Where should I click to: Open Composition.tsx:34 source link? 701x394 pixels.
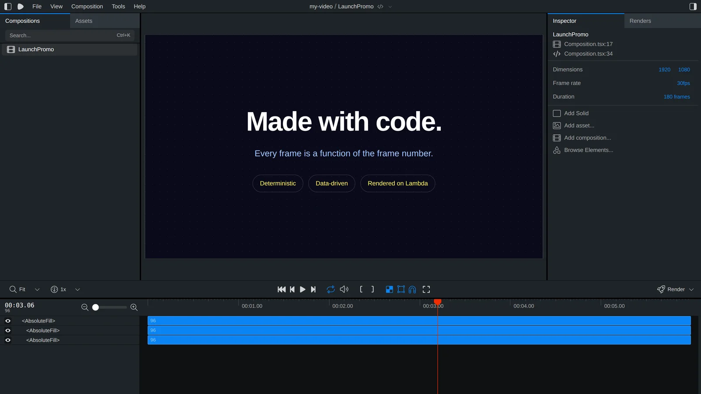click(588, 54)
